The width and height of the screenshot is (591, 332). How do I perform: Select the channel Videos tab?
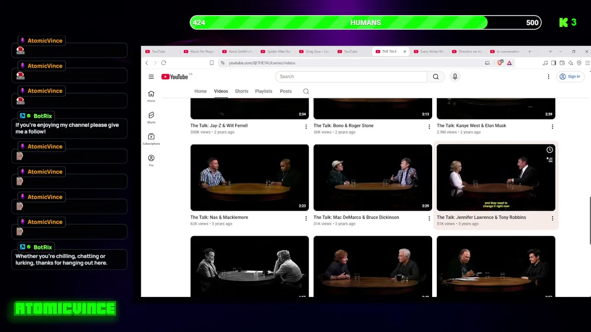tap(221, 91)
